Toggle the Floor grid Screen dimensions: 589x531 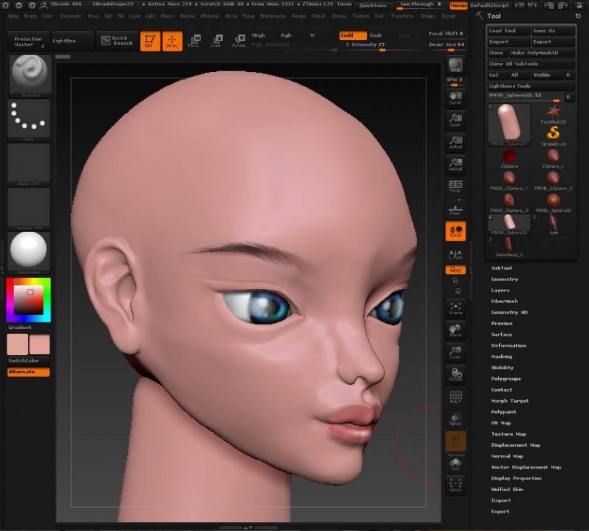pos(455,209)
